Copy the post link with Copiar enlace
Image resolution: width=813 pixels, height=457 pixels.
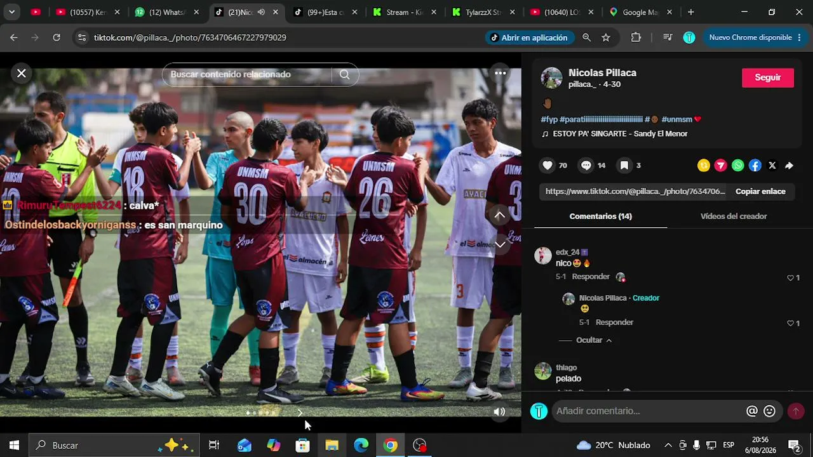click(x=760, y=192)
